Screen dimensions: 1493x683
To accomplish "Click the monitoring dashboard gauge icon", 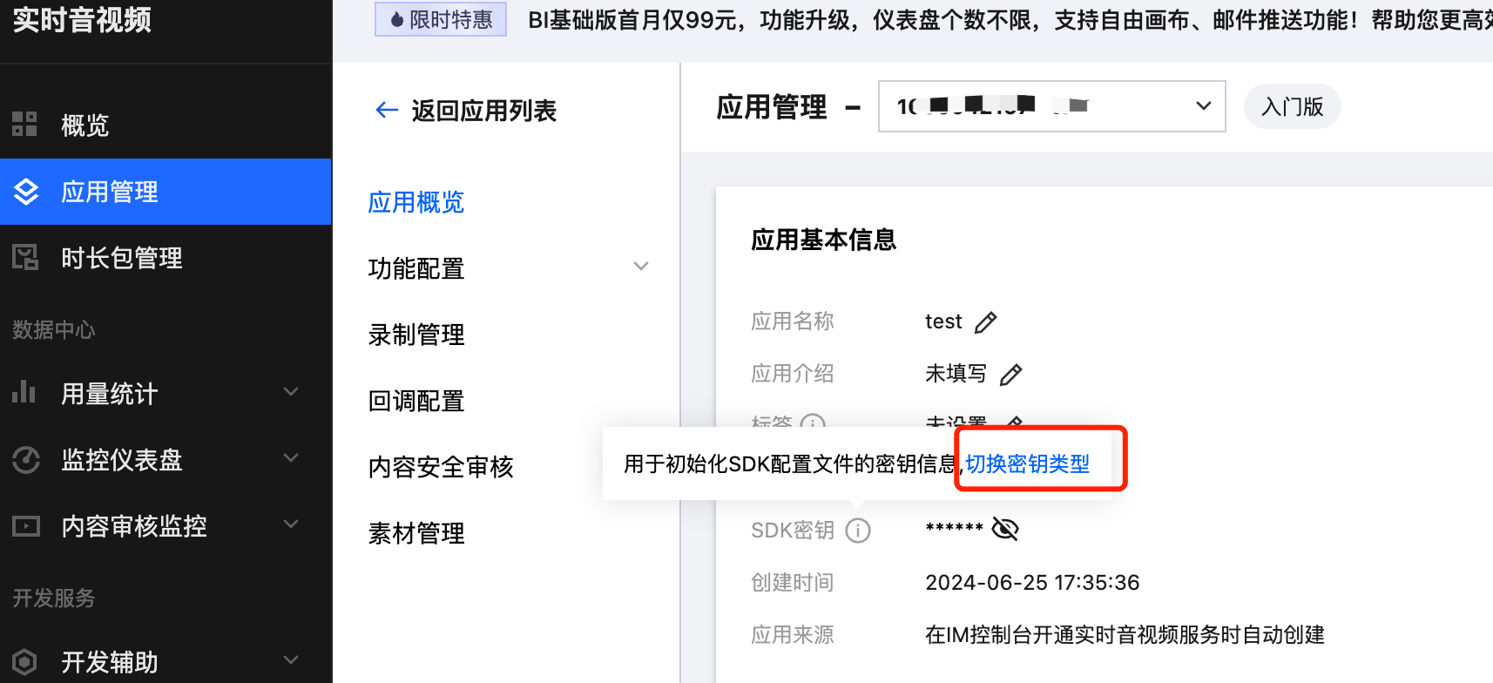I will [x=26, y=459].
